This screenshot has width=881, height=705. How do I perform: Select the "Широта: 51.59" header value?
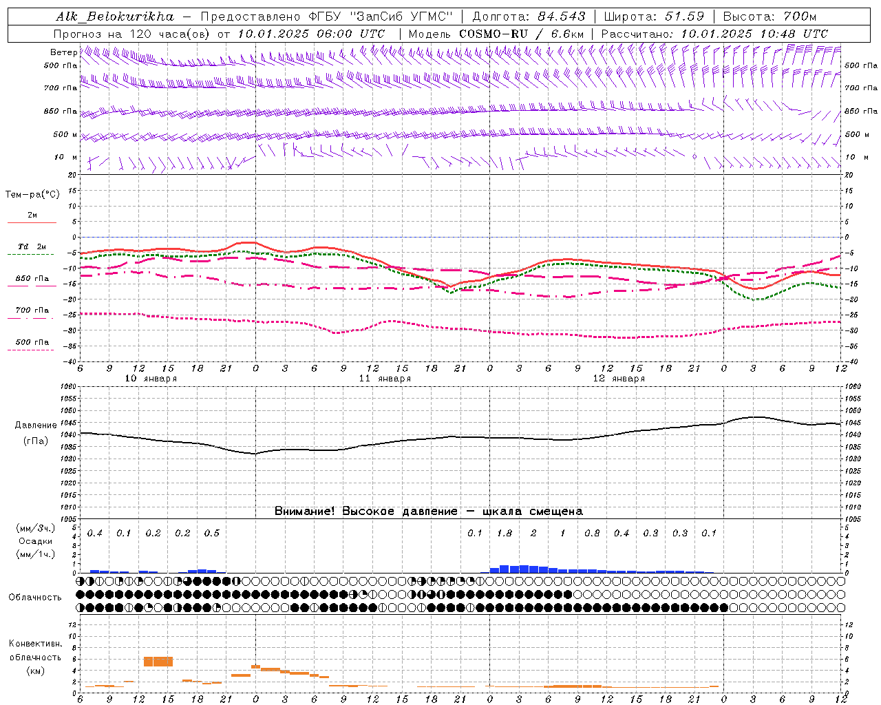point(654,17)
